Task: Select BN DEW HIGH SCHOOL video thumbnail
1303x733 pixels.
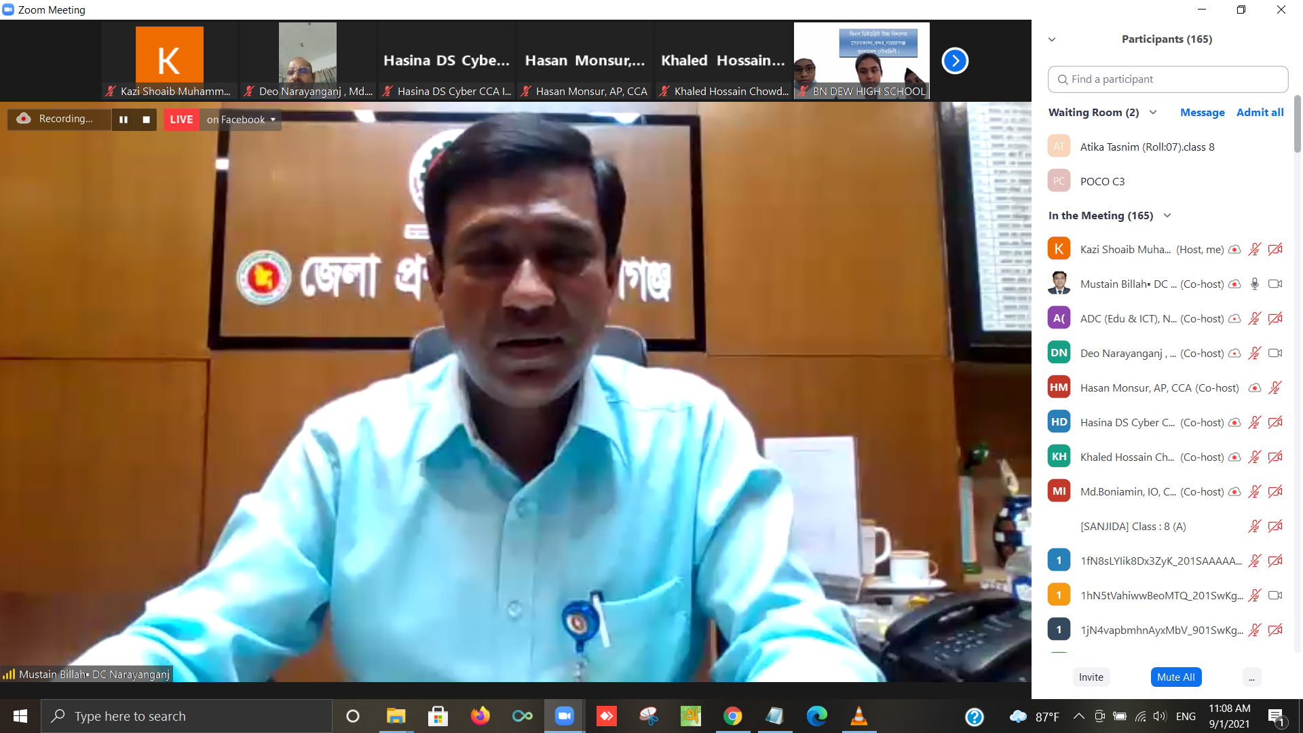Action: pyautogui.click(x=862, y=61)
